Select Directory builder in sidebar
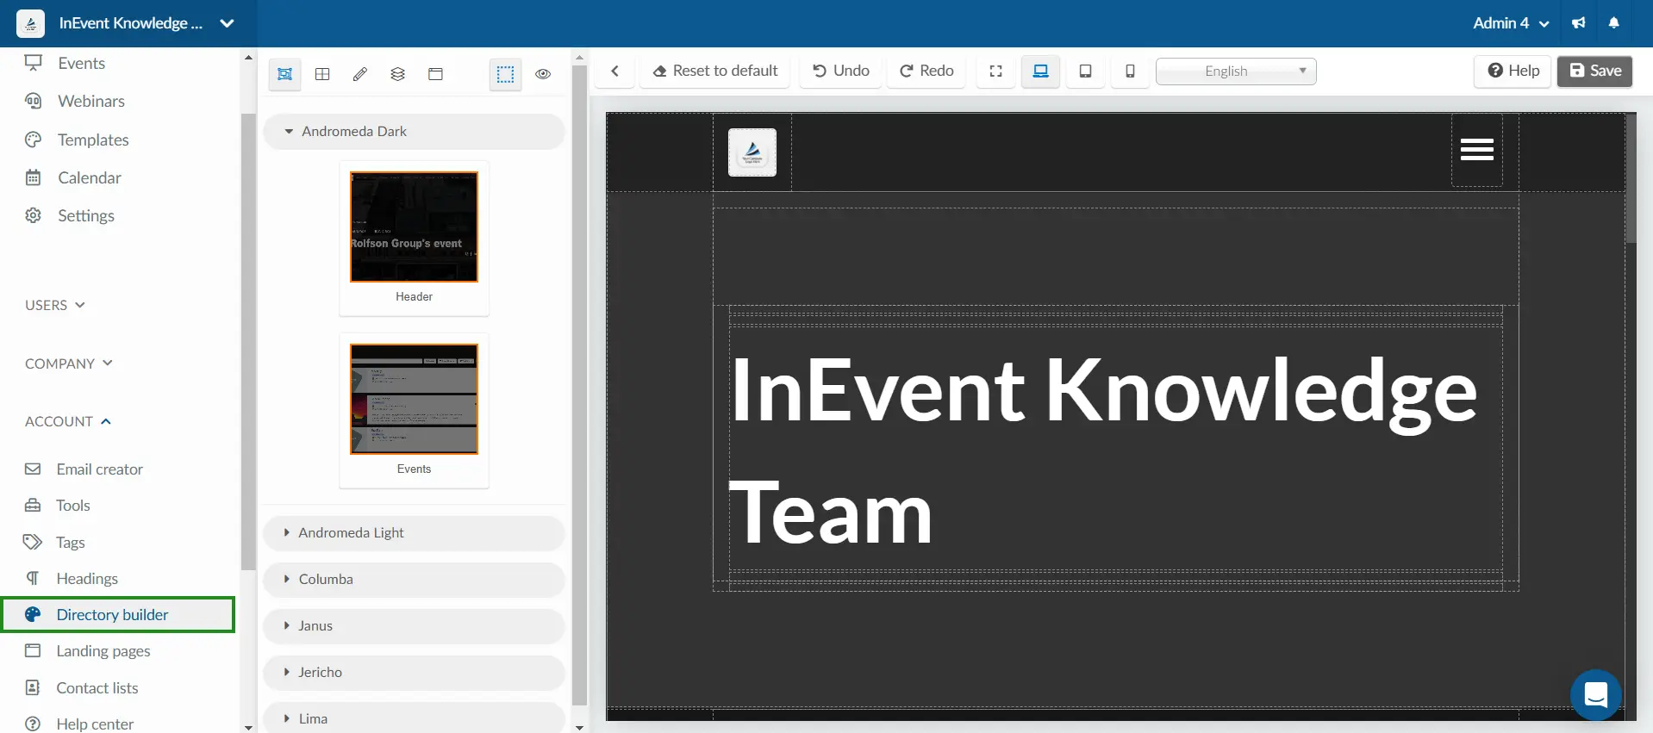This screenshot has width=1653, height=733. tap(118, 615)
